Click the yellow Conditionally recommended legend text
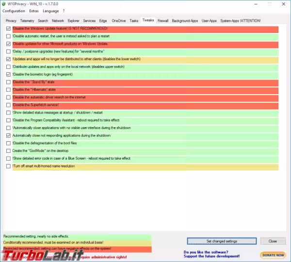The height and width of the screenshot is (262, 291). click(53, 242)
